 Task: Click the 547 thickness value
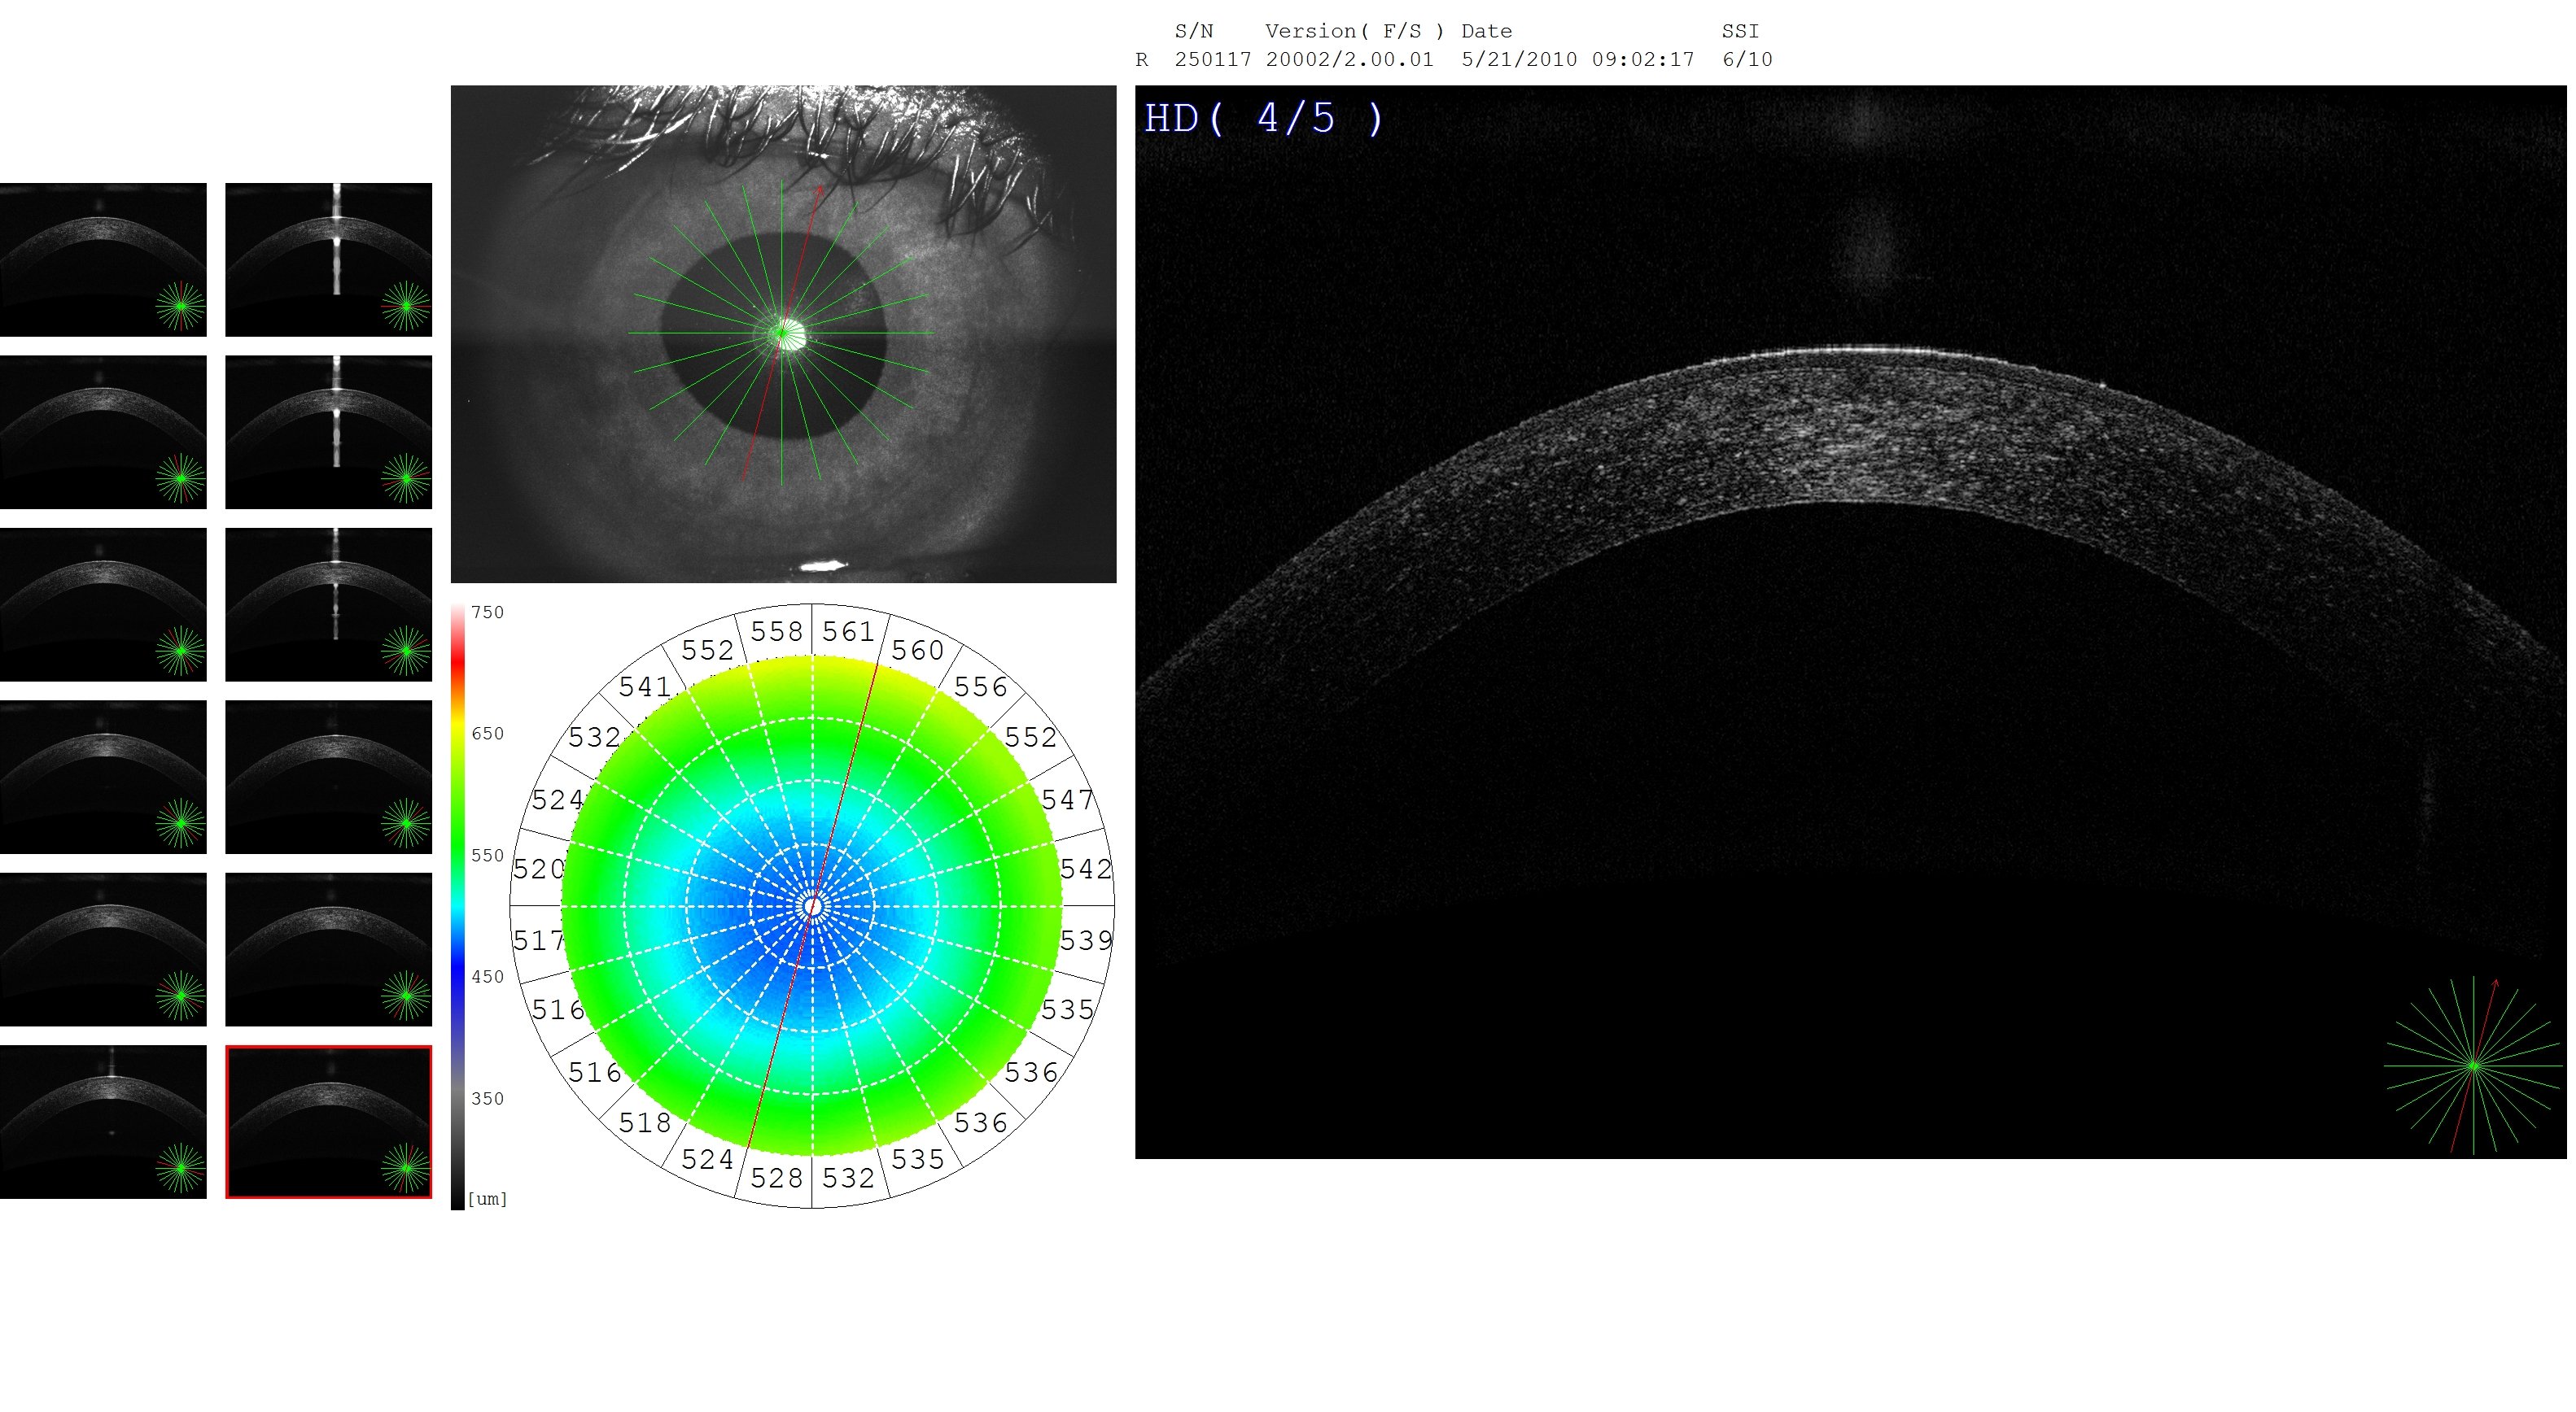1068,800
